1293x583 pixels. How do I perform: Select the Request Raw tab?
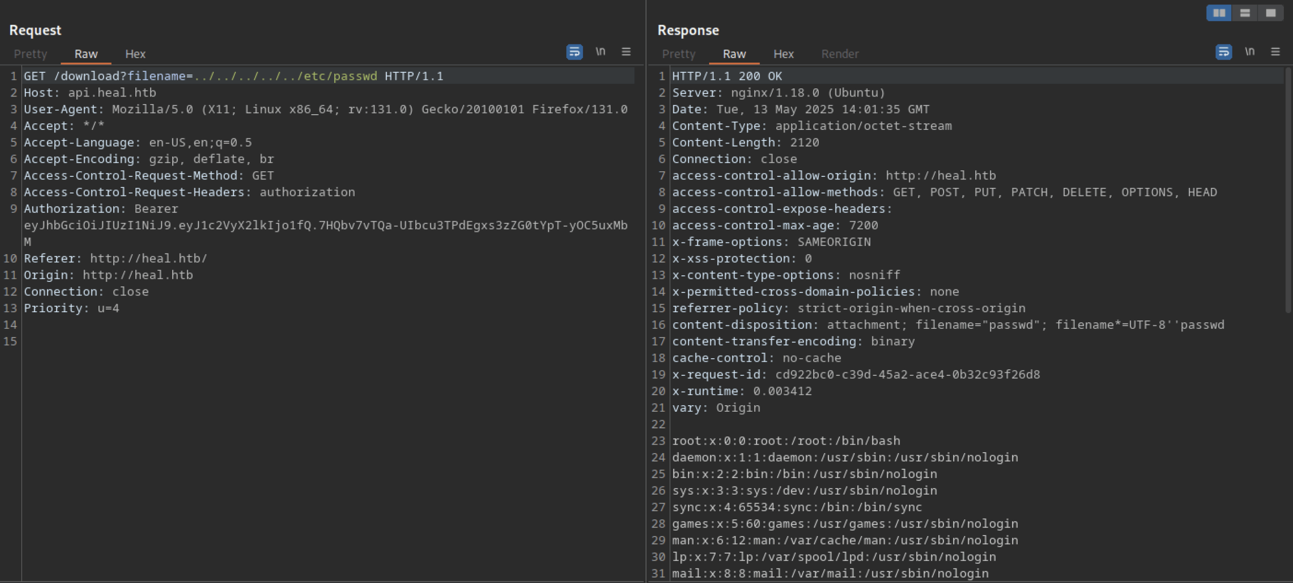pyautogui.click(x=86, y=54)
